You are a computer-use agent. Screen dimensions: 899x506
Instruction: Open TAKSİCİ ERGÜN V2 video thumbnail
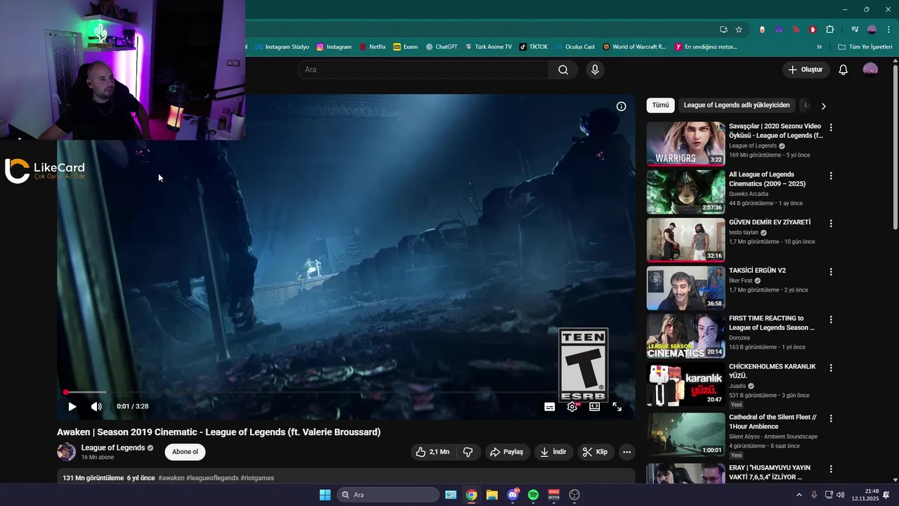[x=685, y=287]
